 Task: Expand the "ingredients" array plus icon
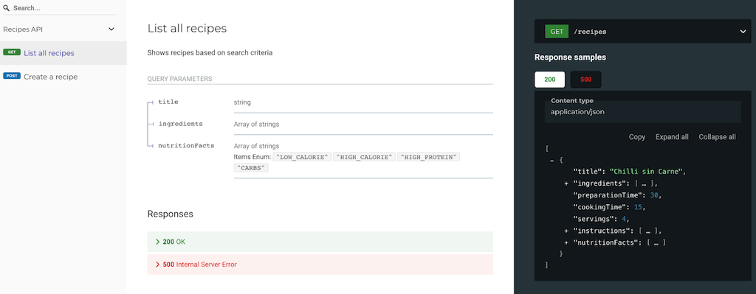coord(566,183)
